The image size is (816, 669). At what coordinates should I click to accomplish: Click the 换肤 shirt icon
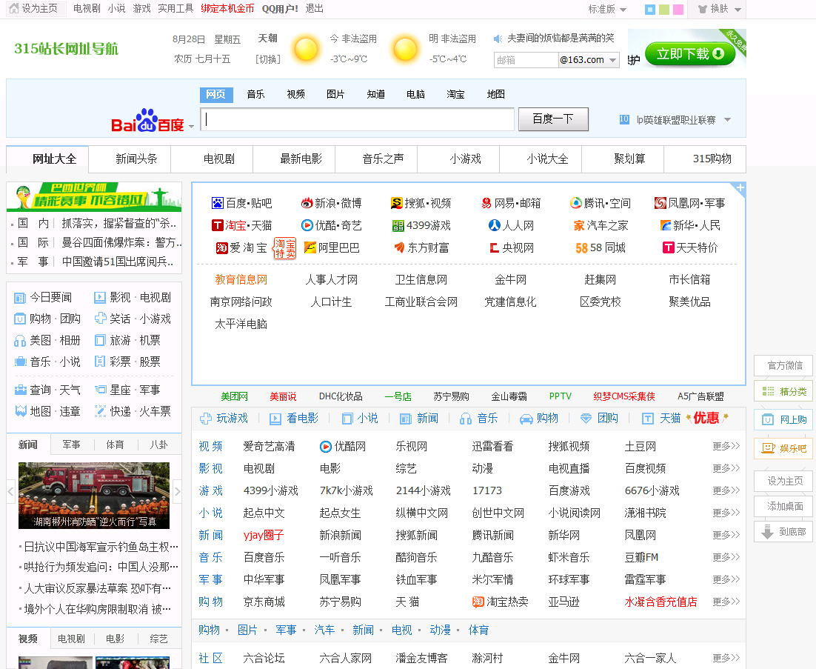(703, 9)
